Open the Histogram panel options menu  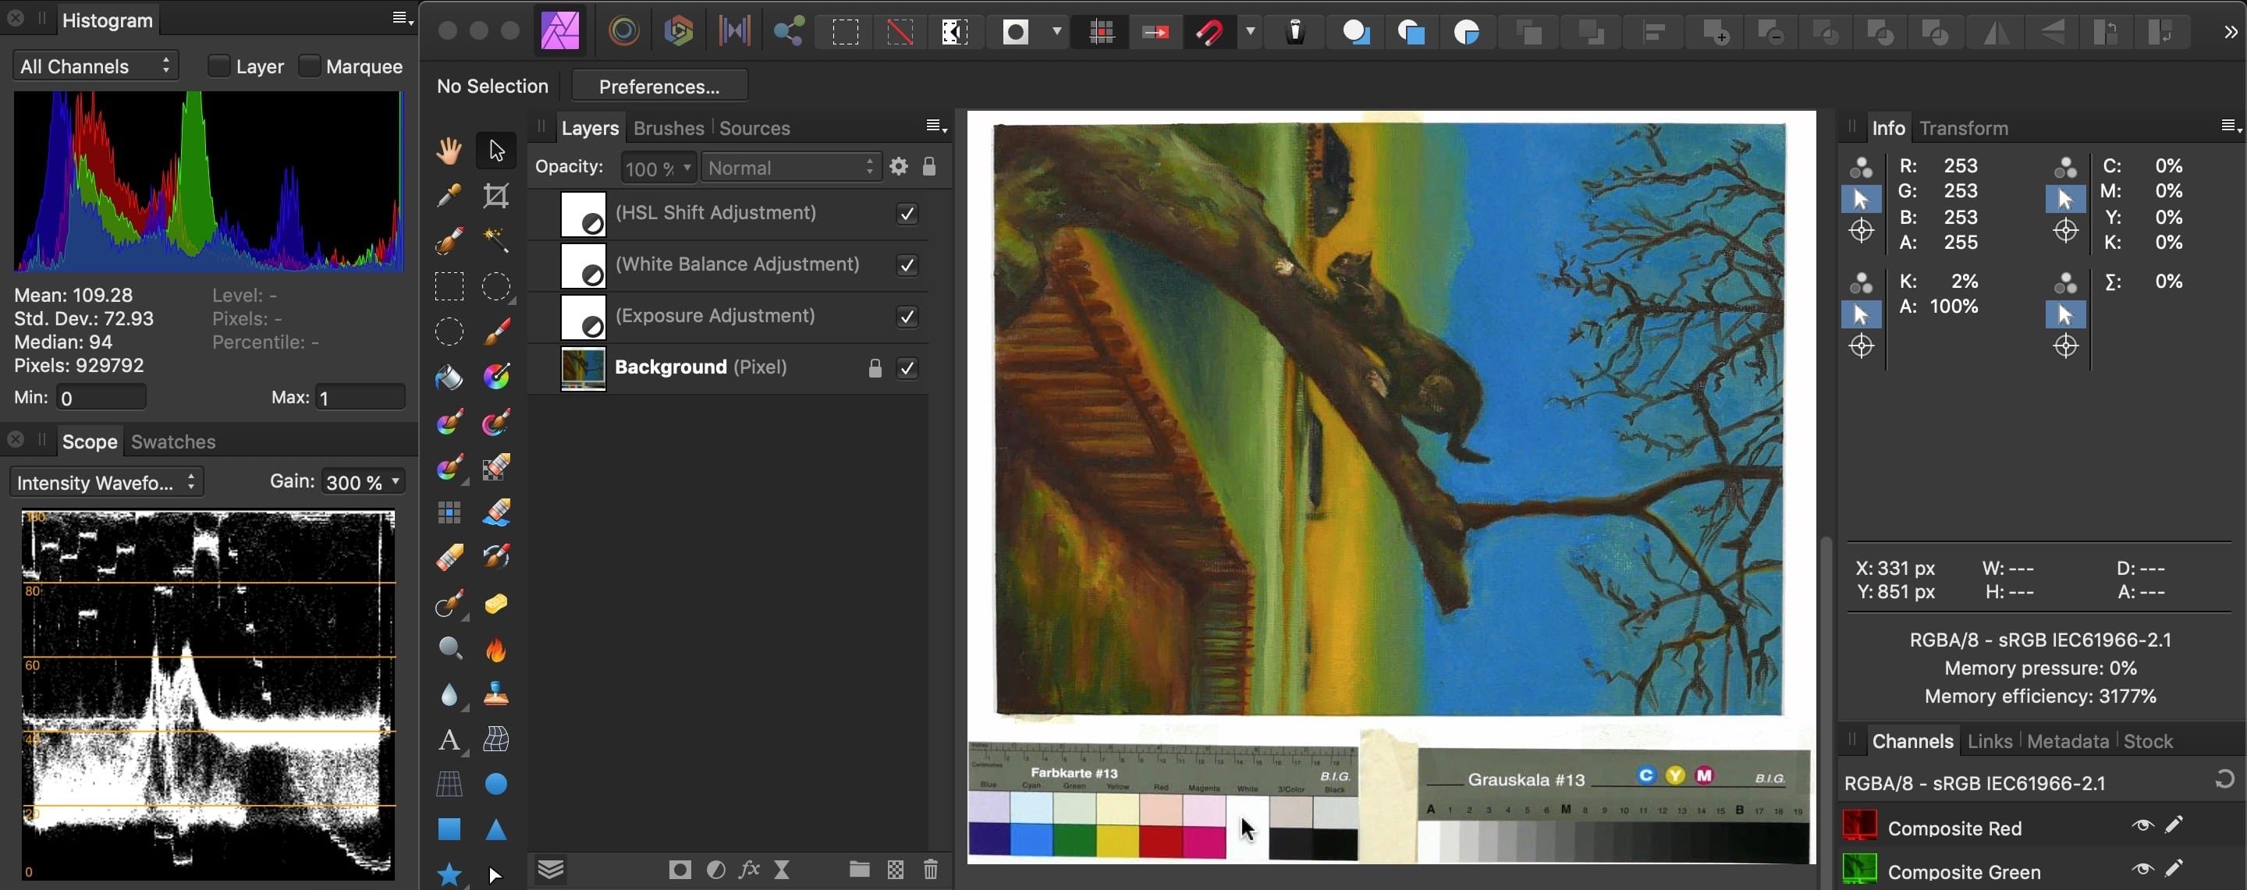point(401,18)
